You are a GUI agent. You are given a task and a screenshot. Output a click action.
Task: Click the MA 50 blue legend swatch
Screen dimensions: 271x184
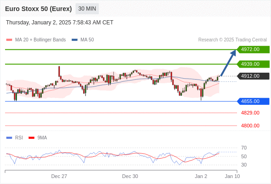pyautogui.click(x=74, y=40)
